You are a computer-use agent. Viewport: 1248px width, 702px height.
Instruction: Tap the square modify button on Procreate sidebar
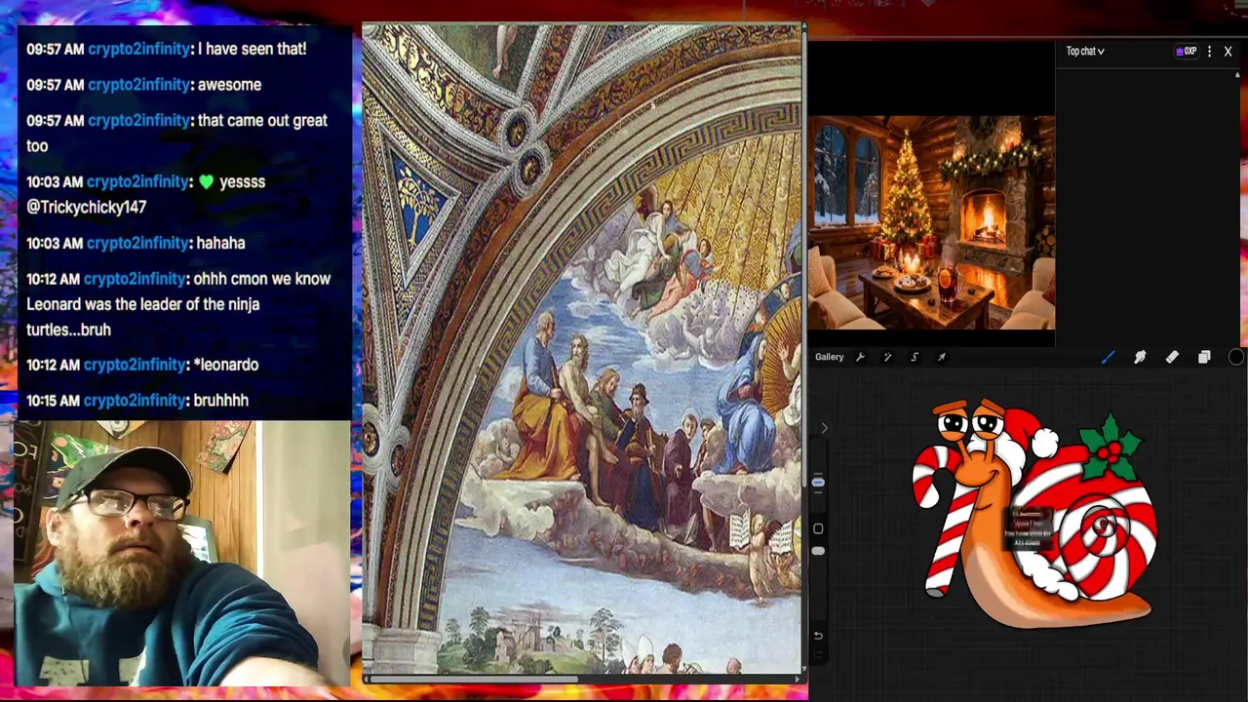click(818, 528)
